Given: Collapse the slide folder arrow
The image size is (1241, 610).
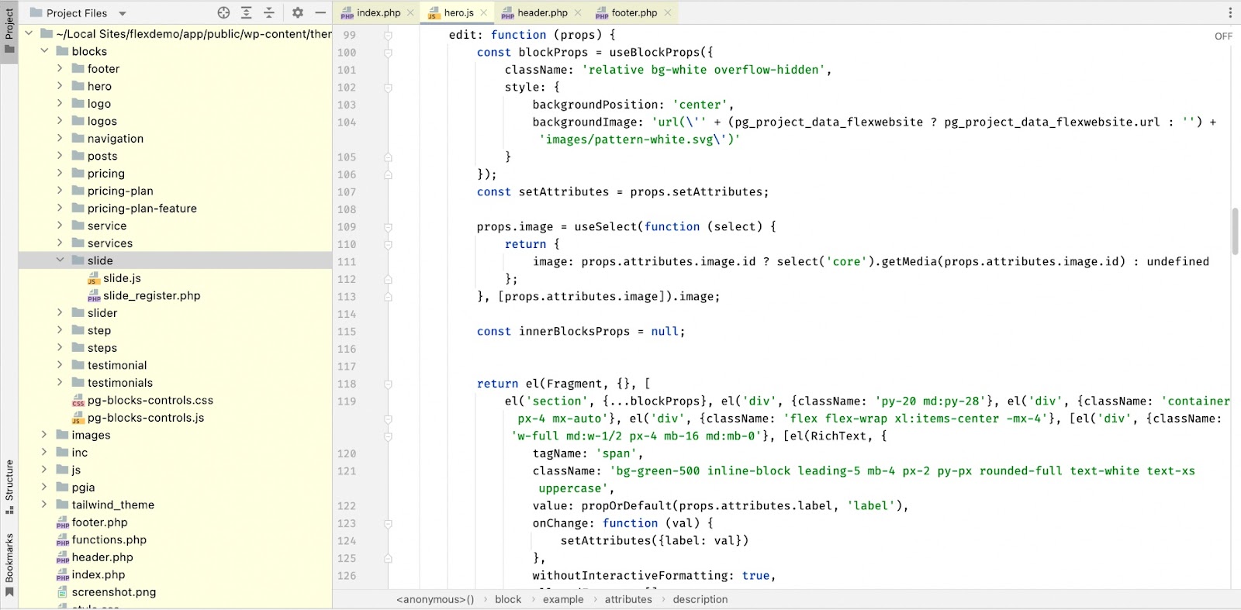Looking at the screenshot, I should click(x=60, y=260).
